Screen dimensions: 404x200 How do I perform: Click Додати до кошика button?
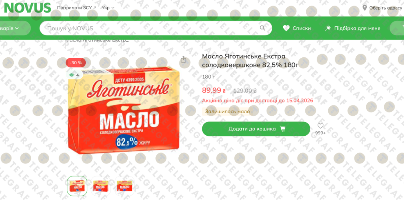[256, 129]
